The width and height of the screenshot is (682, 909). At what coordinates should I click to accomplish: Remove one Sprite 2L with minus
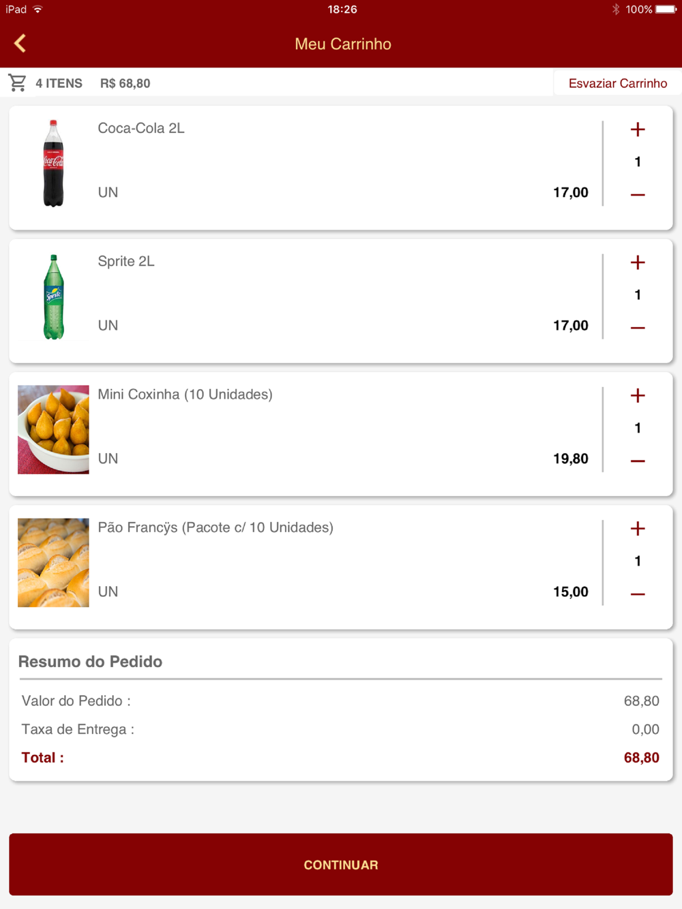coord(638,328)
